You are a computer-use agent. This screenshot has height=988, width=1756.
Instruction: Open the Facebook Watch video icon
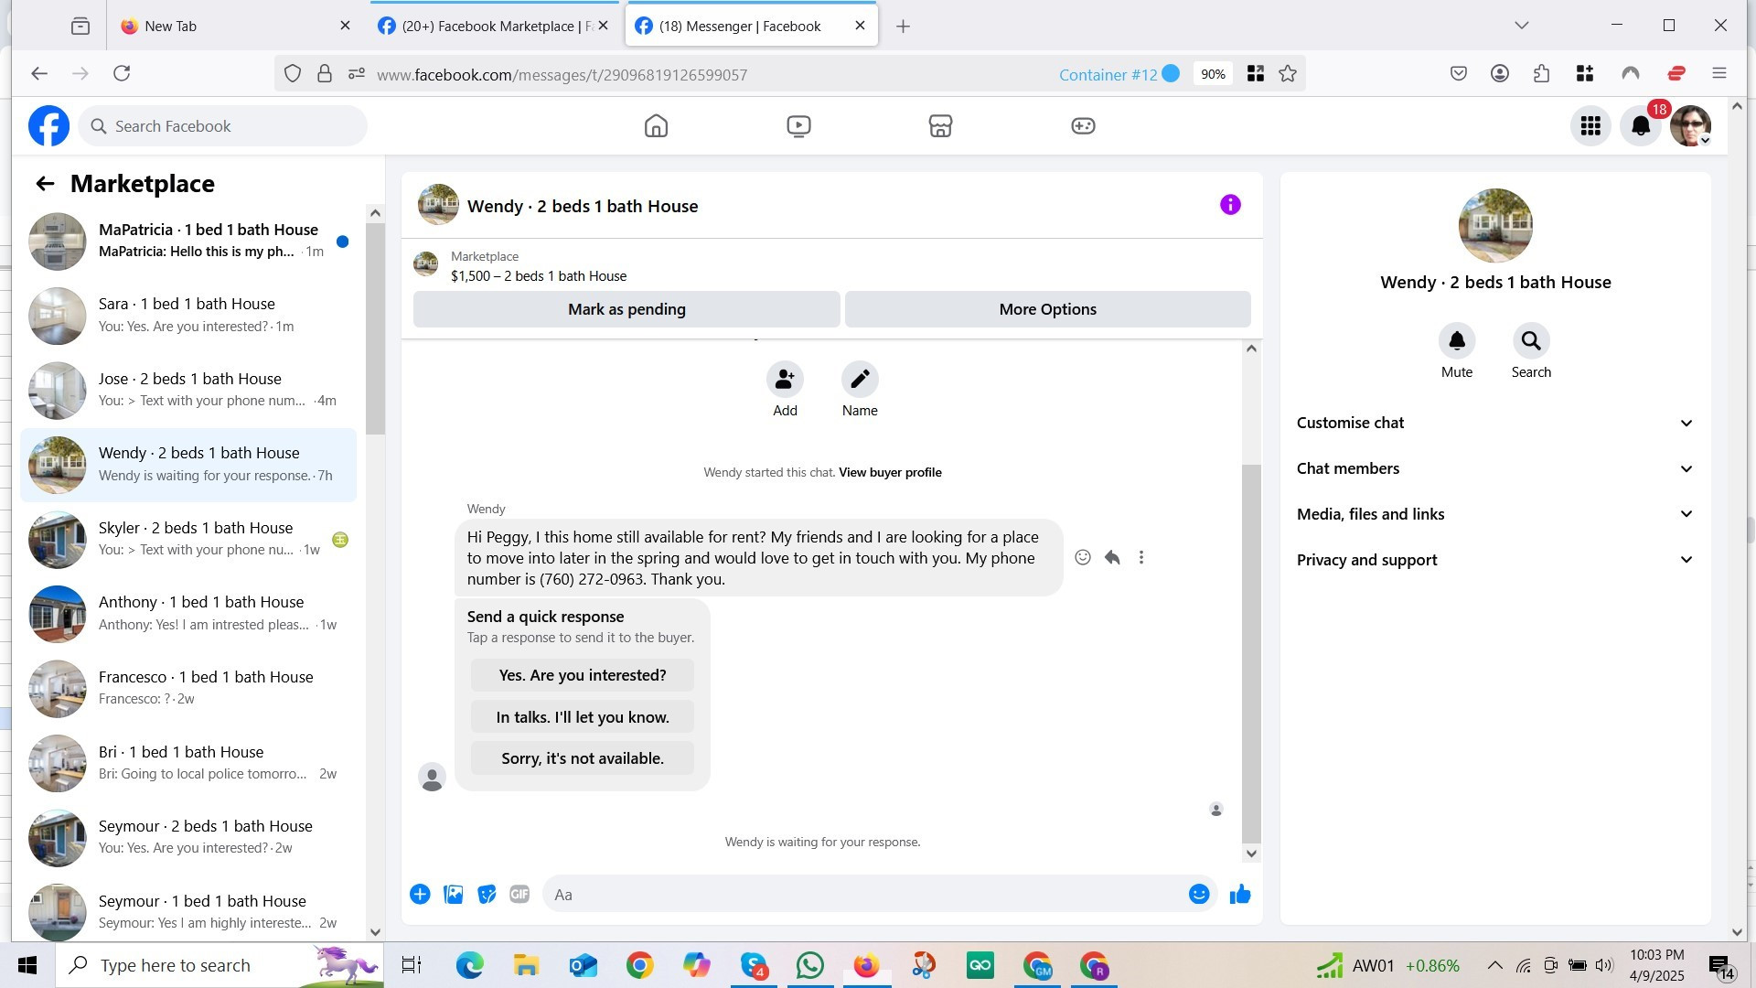(798, 126)
